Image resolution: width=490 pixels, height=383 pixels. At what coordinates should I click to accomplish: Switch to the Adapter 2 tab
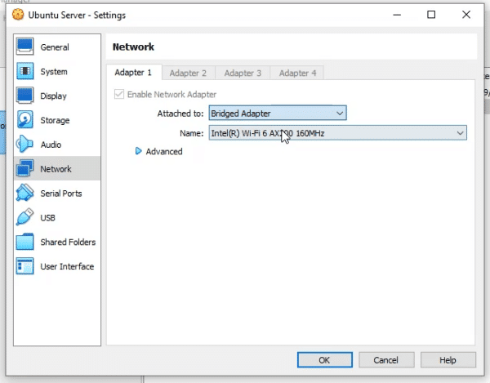click(188, 73)
